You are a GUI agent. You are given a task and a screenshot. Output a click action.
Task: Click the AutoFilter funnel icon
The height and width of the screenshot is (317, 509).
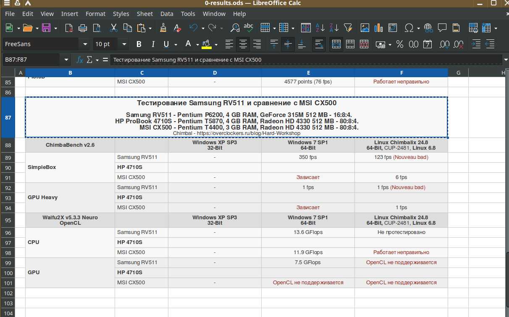click(x=348, y=28)
